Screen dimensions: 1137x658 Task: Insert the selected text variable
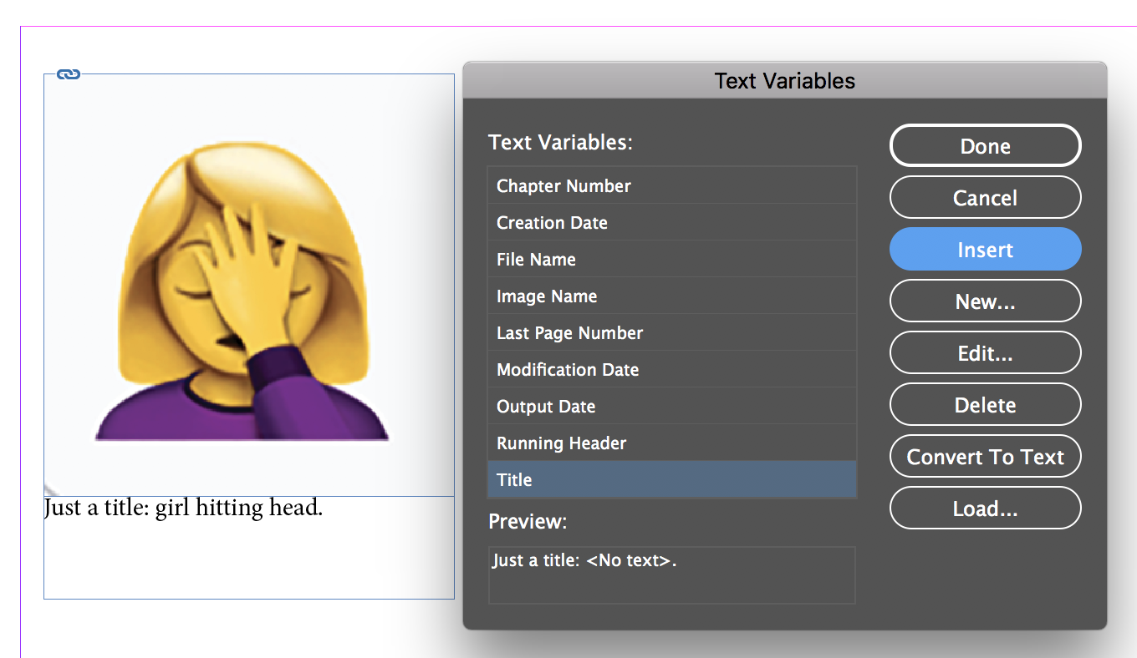coord(985,250)
